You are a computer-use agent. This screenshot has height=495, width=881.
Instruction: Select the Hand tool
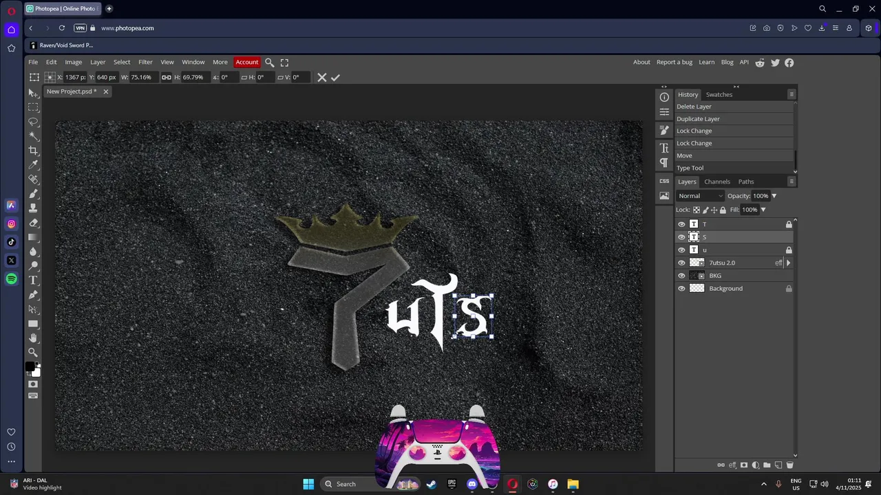33,338
